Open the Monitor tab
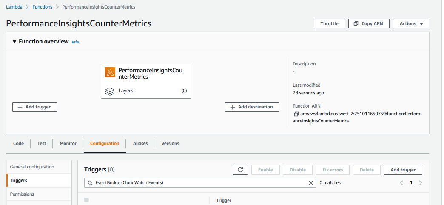This screenshot has height=205, width=444. tap(68, 144)
